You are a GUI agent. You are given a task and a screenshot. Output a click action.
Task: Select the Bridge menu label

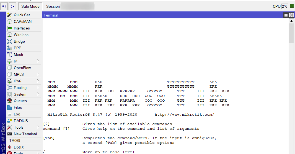tap(19, 41)
